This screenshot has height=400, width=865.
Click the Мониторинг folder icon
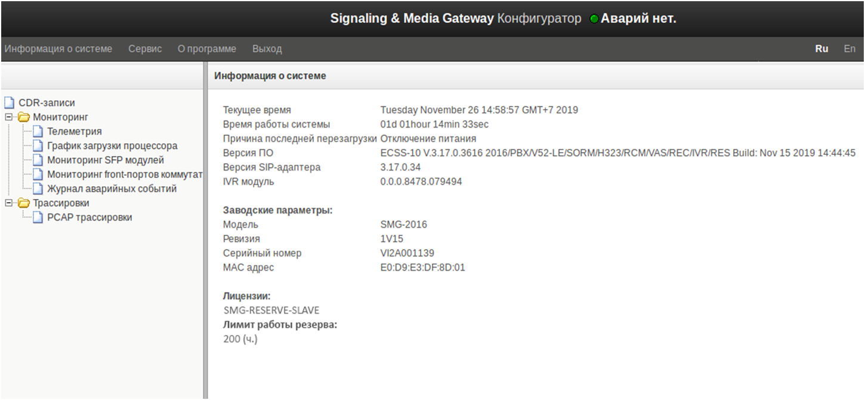[x=24, y=117]
